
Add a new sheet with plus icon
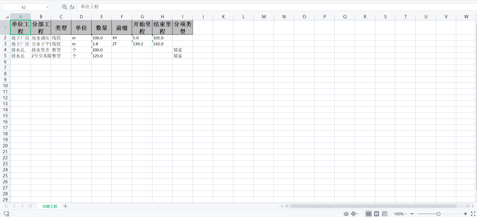tap(66, 206)
